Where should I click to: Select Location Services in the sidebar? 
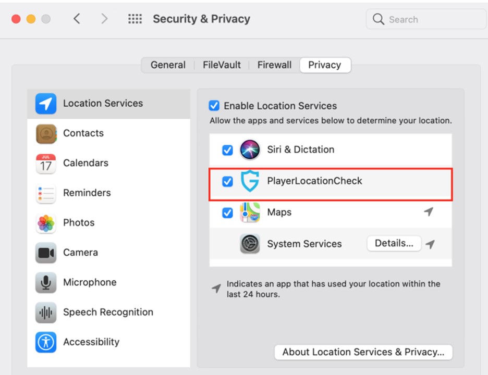point(103,103)
